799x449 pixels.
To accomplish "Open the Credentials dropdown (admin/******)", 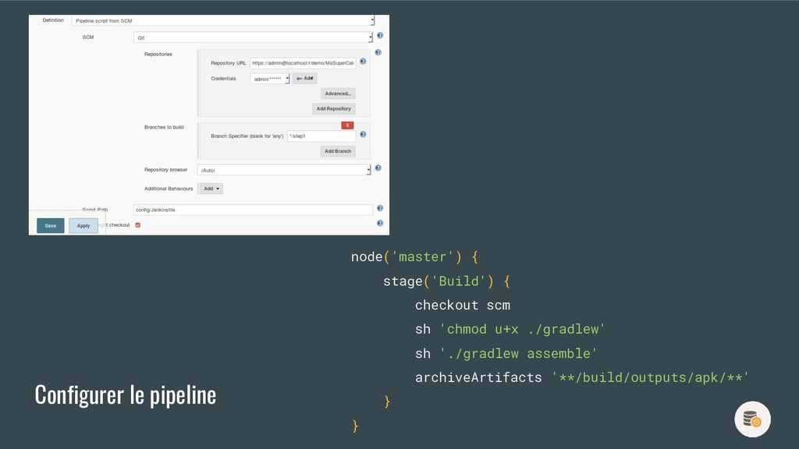I will [269, 79].
